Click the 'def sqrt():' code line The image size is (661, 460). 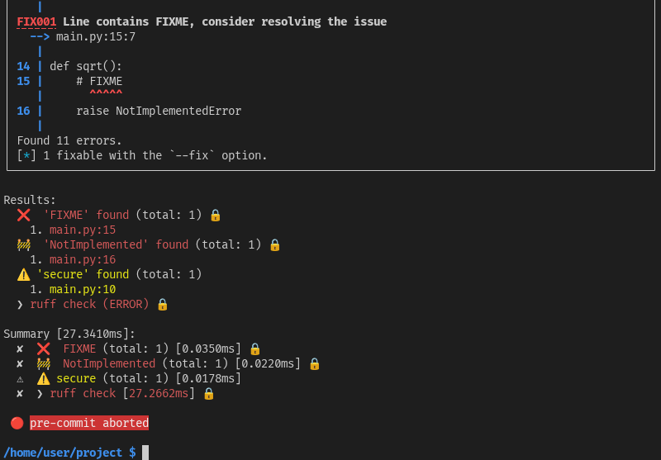[86, 67]
